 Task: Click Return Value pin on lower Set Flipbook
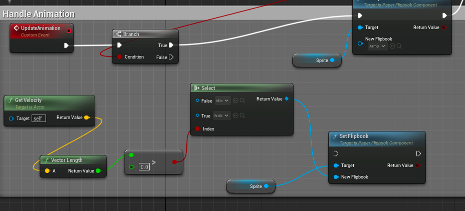click(417, 165)
